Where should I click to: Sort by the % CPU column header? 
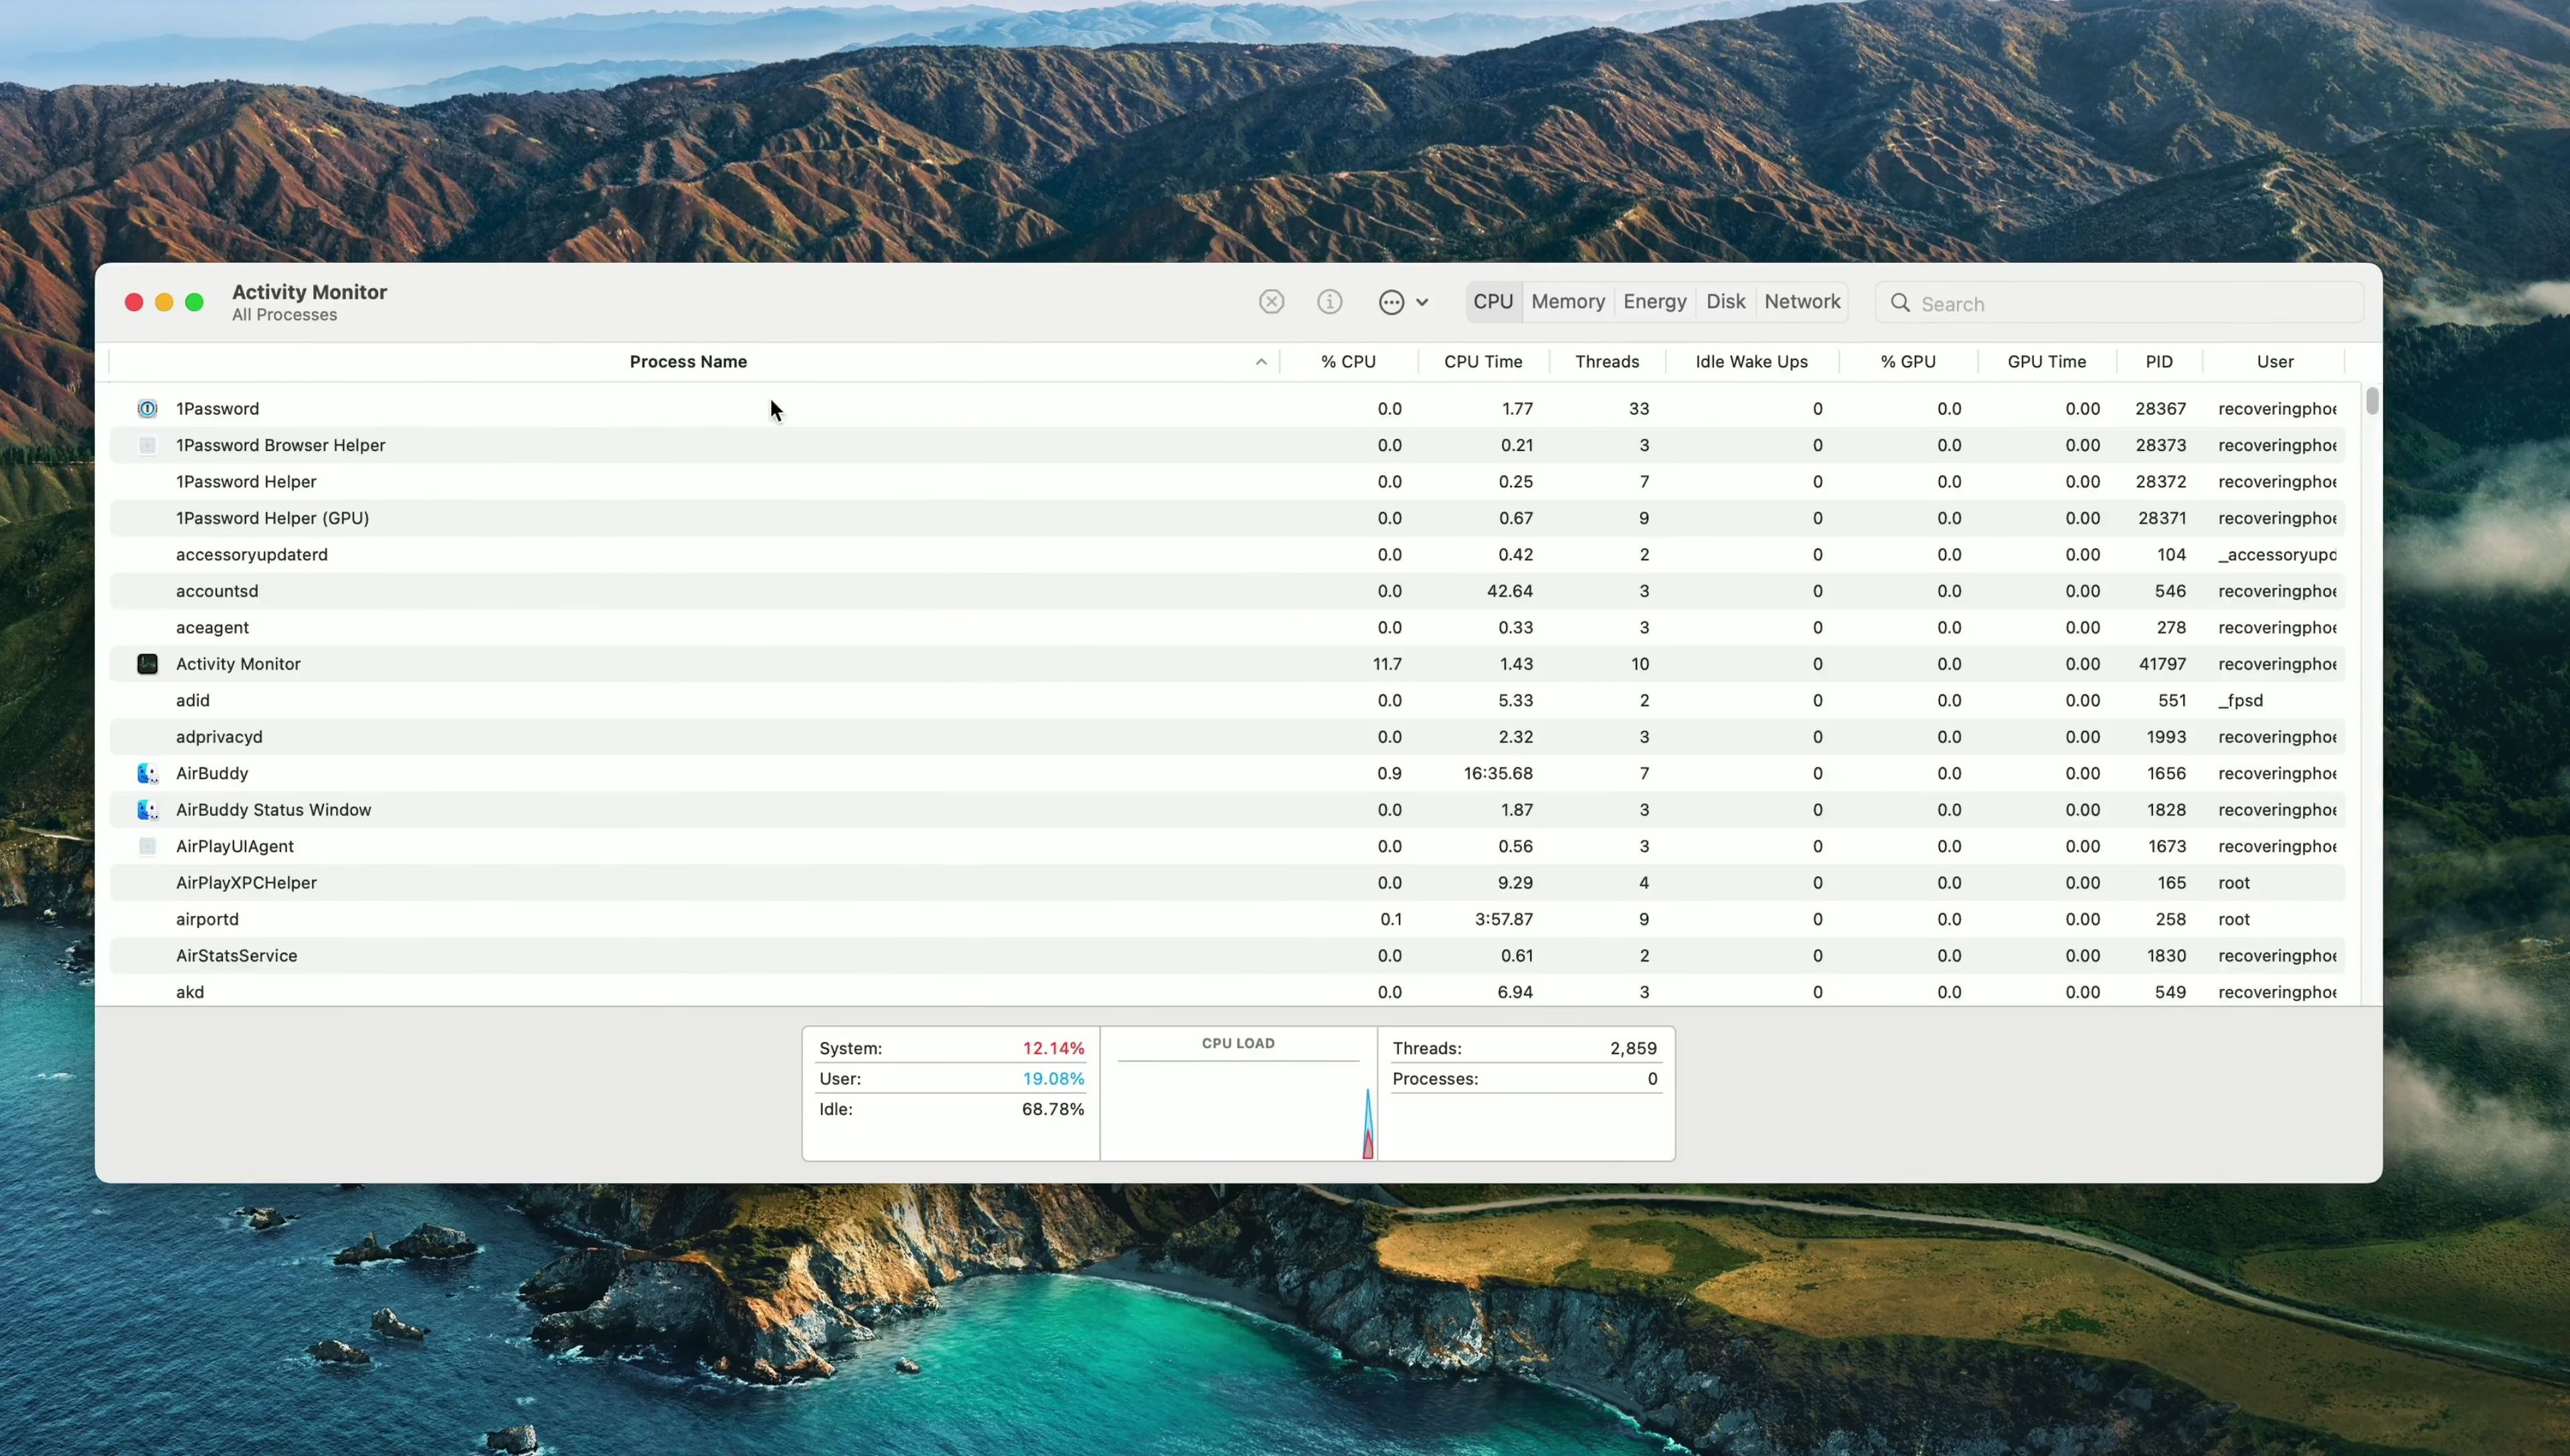[1348, 362]
